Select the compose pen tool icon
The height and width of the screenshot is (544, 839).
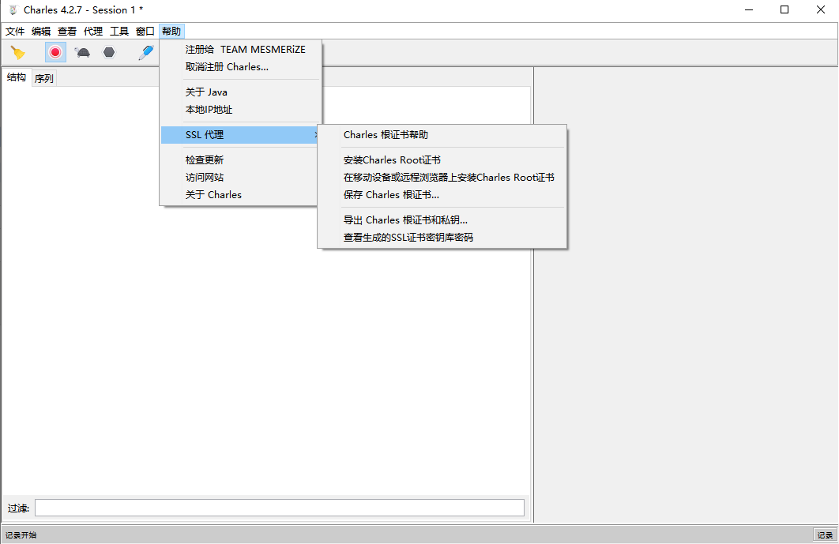pos(145,52)
